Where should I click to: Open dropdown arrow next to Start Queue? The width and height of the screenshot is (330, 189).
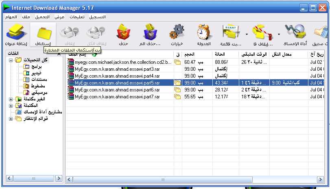[247, 34]
